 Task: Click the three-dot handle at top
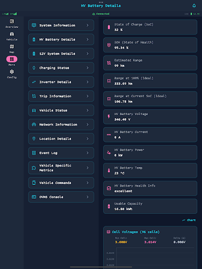(101, 2)
